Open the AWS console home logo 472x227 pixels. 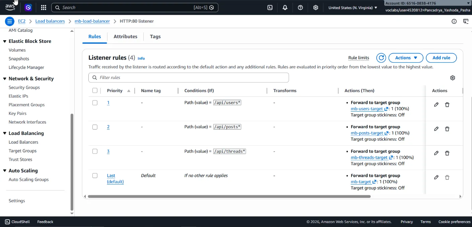pyautogui.click(x=10, y=7)
